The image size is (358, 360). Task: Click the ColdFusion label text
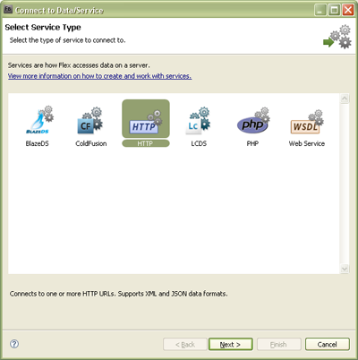[91, 143]
